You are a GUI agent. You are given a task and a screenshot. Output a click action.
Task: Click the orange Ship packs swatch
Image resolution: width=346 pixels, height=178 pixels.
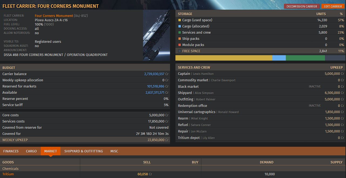(179, 39)
